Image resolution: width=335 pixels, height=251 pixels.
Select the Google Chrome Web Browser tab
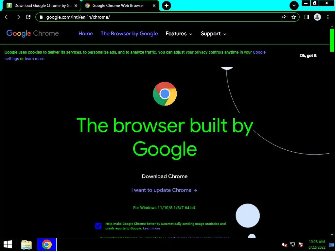120,6
